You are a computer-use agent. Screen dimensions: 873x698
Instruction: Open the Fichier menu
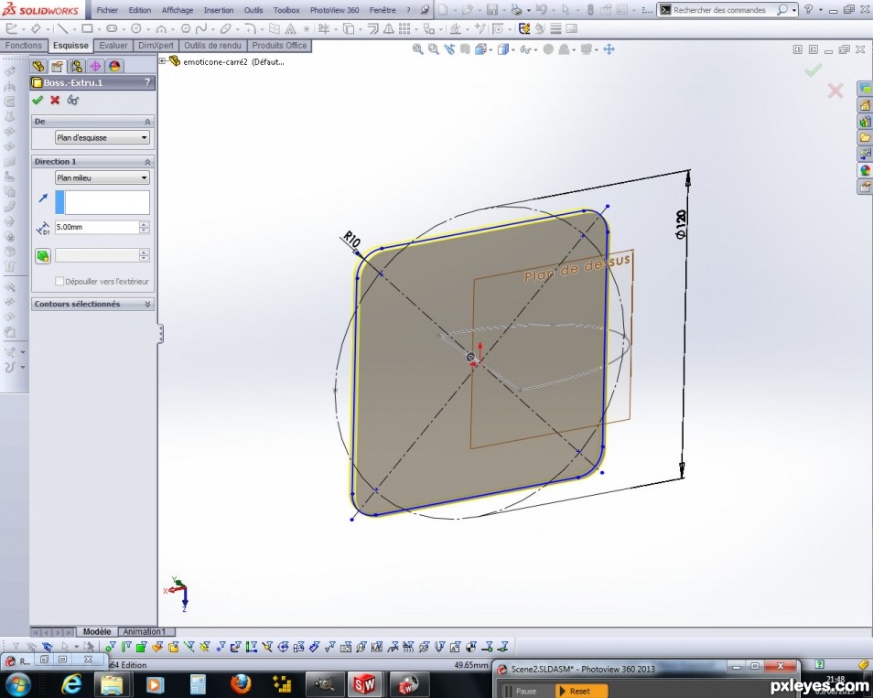tap(107, 10)
